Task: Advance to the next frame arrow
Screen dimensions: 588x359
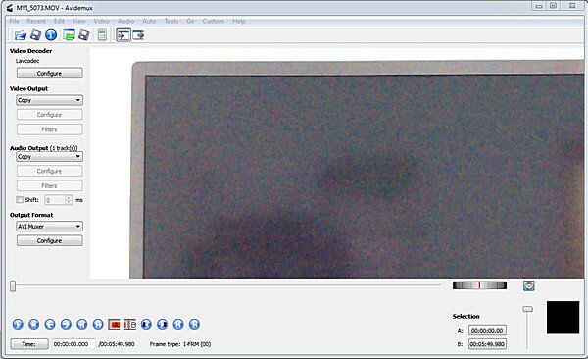Action: (x=66, y=324)
